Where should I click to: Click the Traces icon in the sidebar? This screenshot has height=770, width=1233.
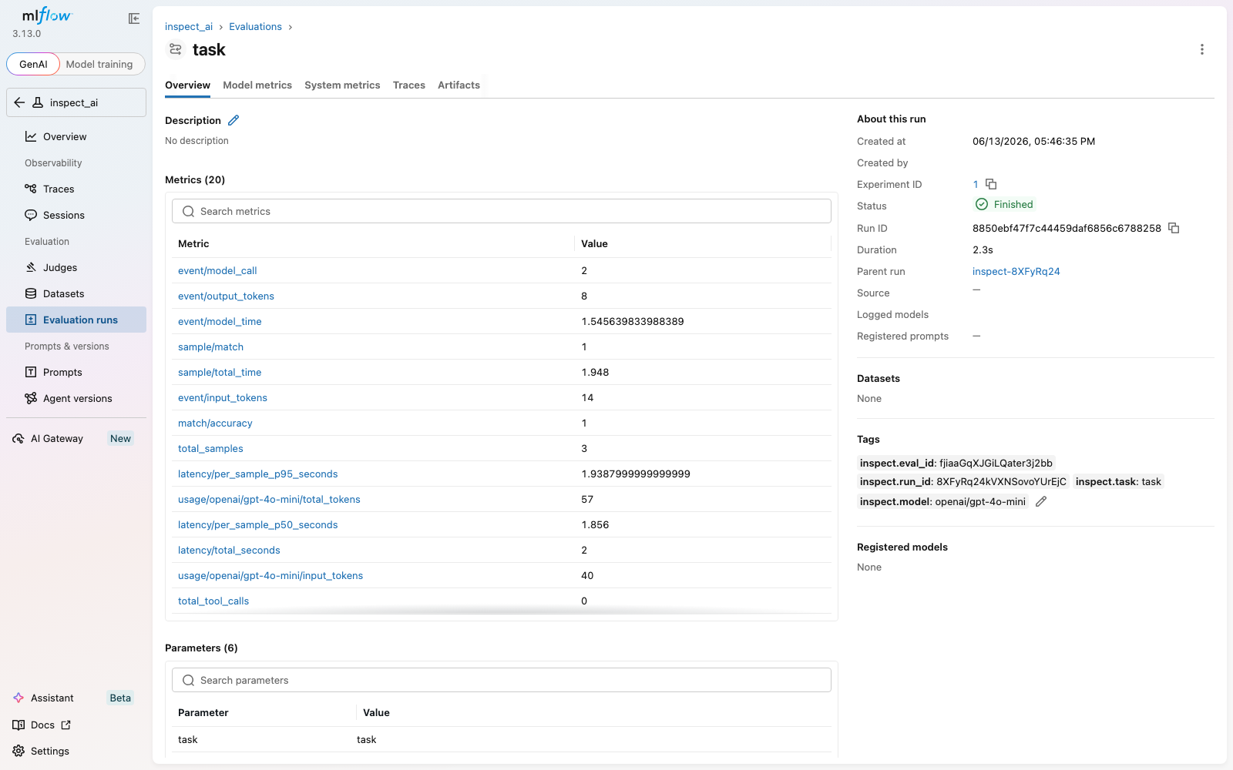[31, 189]
